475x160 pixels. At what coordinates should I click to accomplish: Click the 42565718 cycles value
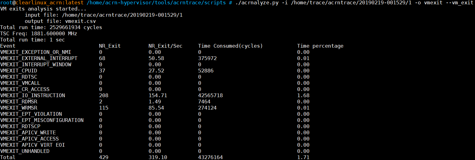point(210,95)
